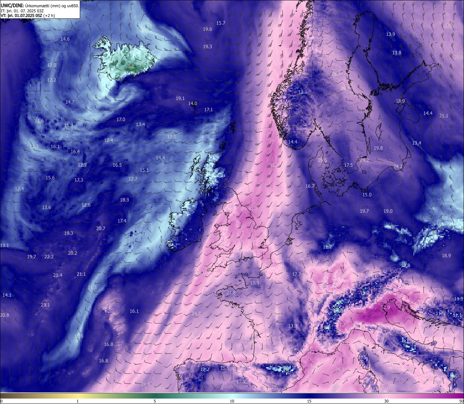Click the value "14.7" southwest of Iceland

click(x=70, y=102)
